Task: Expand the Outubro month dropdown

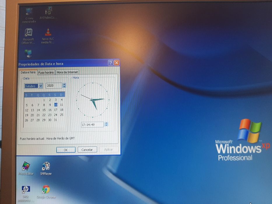Action: 41,86
